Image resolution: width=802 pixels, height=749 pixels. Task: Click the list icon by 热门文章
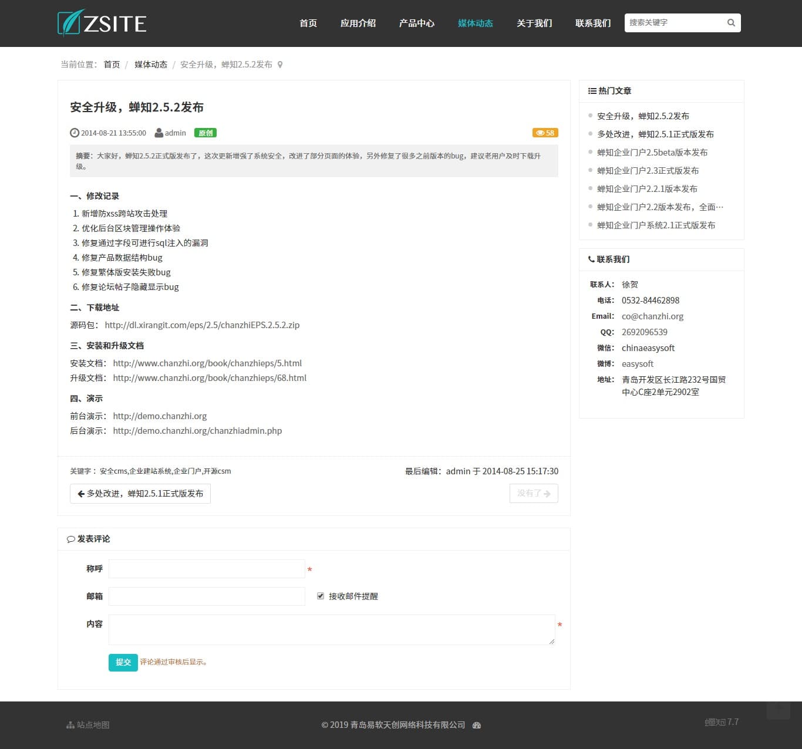(x=592, y=91)
